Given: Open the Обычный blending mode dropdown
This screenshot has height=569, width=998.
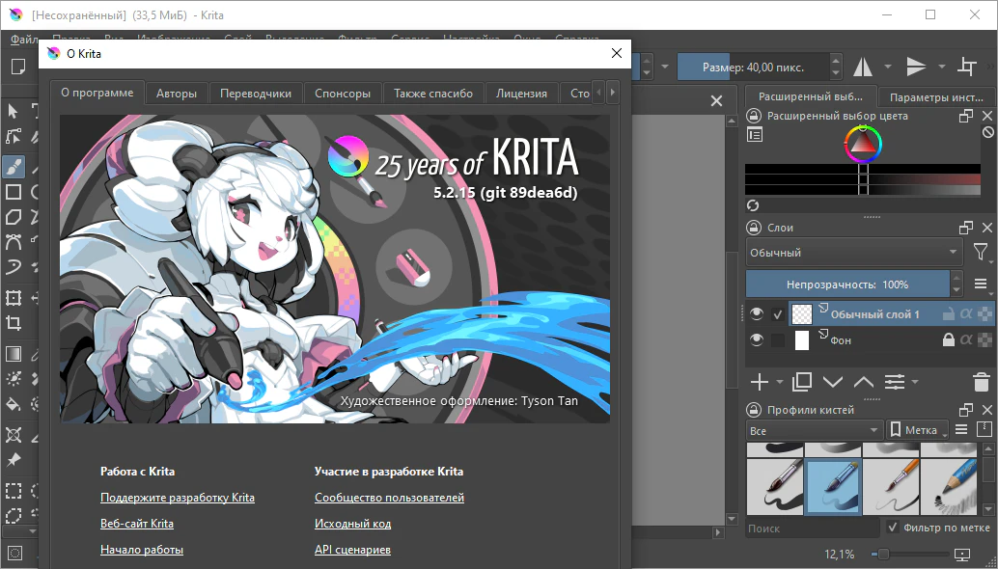Looking at the screenshot, I should [854, 253].
